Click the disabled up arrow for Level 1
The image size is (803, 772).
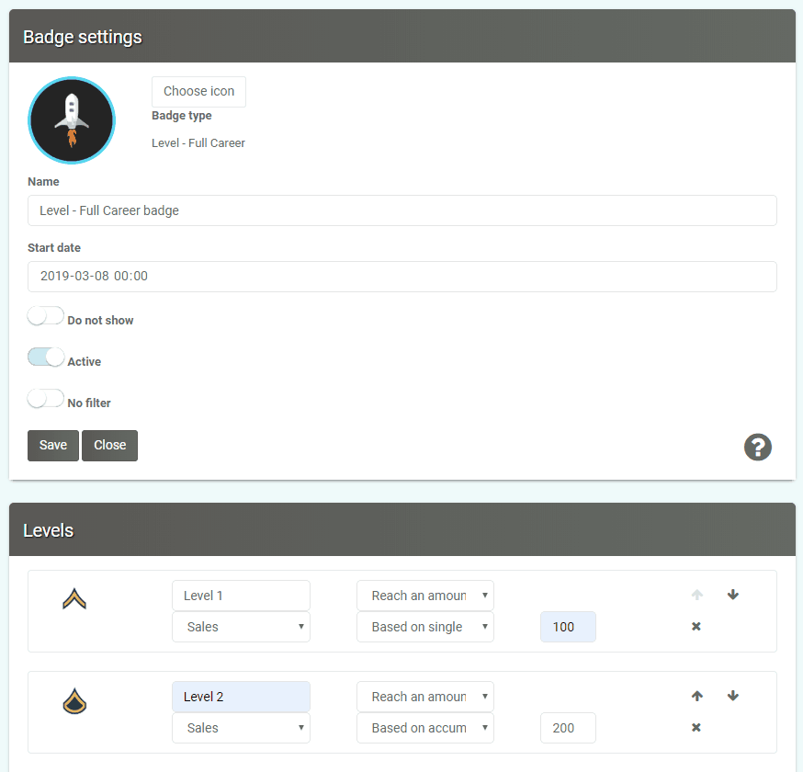click(x=697, y=595)
